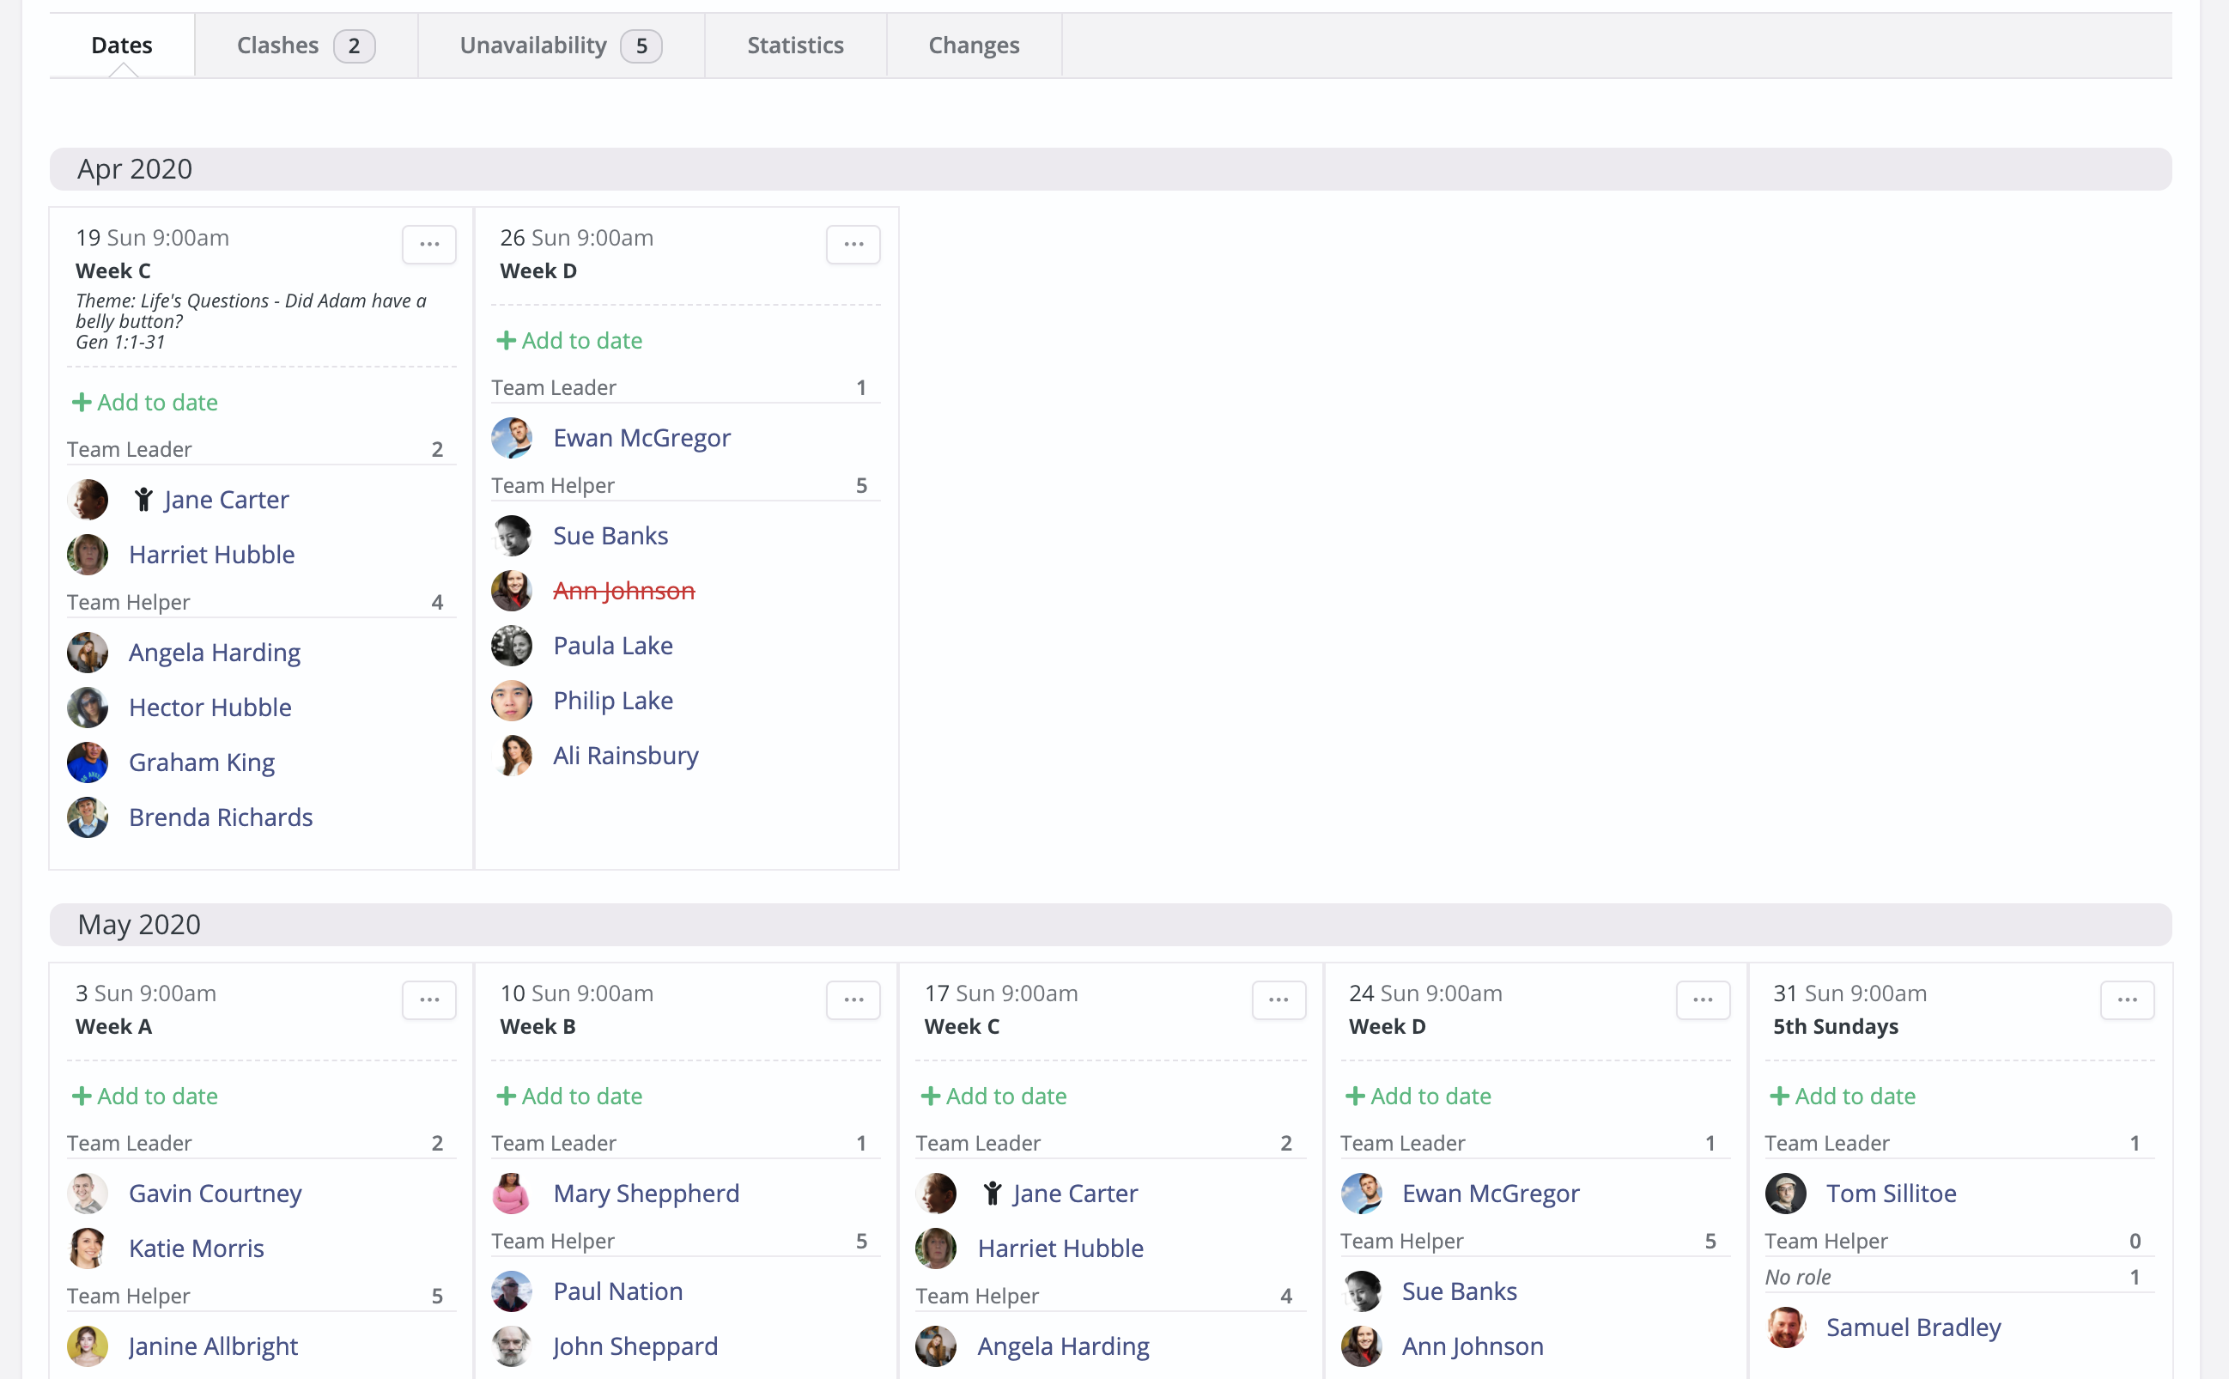This screenshot has height=1379, width=2229.
Task: Go to the Statistics tab
Action: (x=794, y=46)
